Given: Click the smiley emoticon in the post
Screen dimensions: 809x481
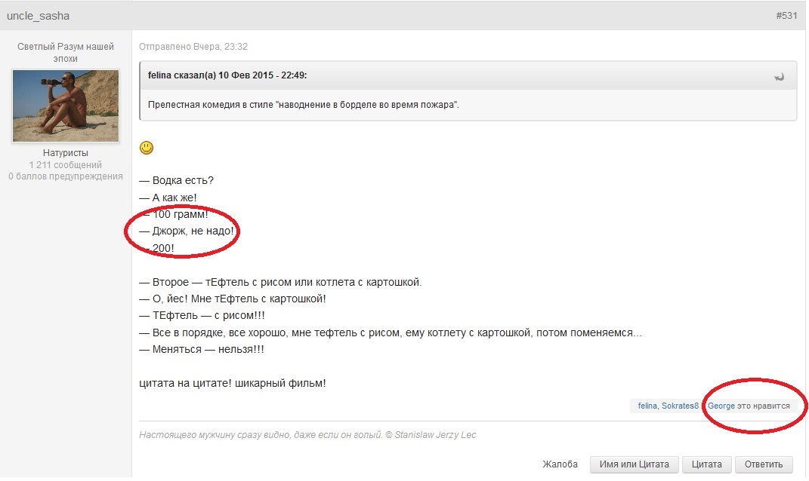Looking at the screenshot, I should pyautogui.click(x=147, y=148).
